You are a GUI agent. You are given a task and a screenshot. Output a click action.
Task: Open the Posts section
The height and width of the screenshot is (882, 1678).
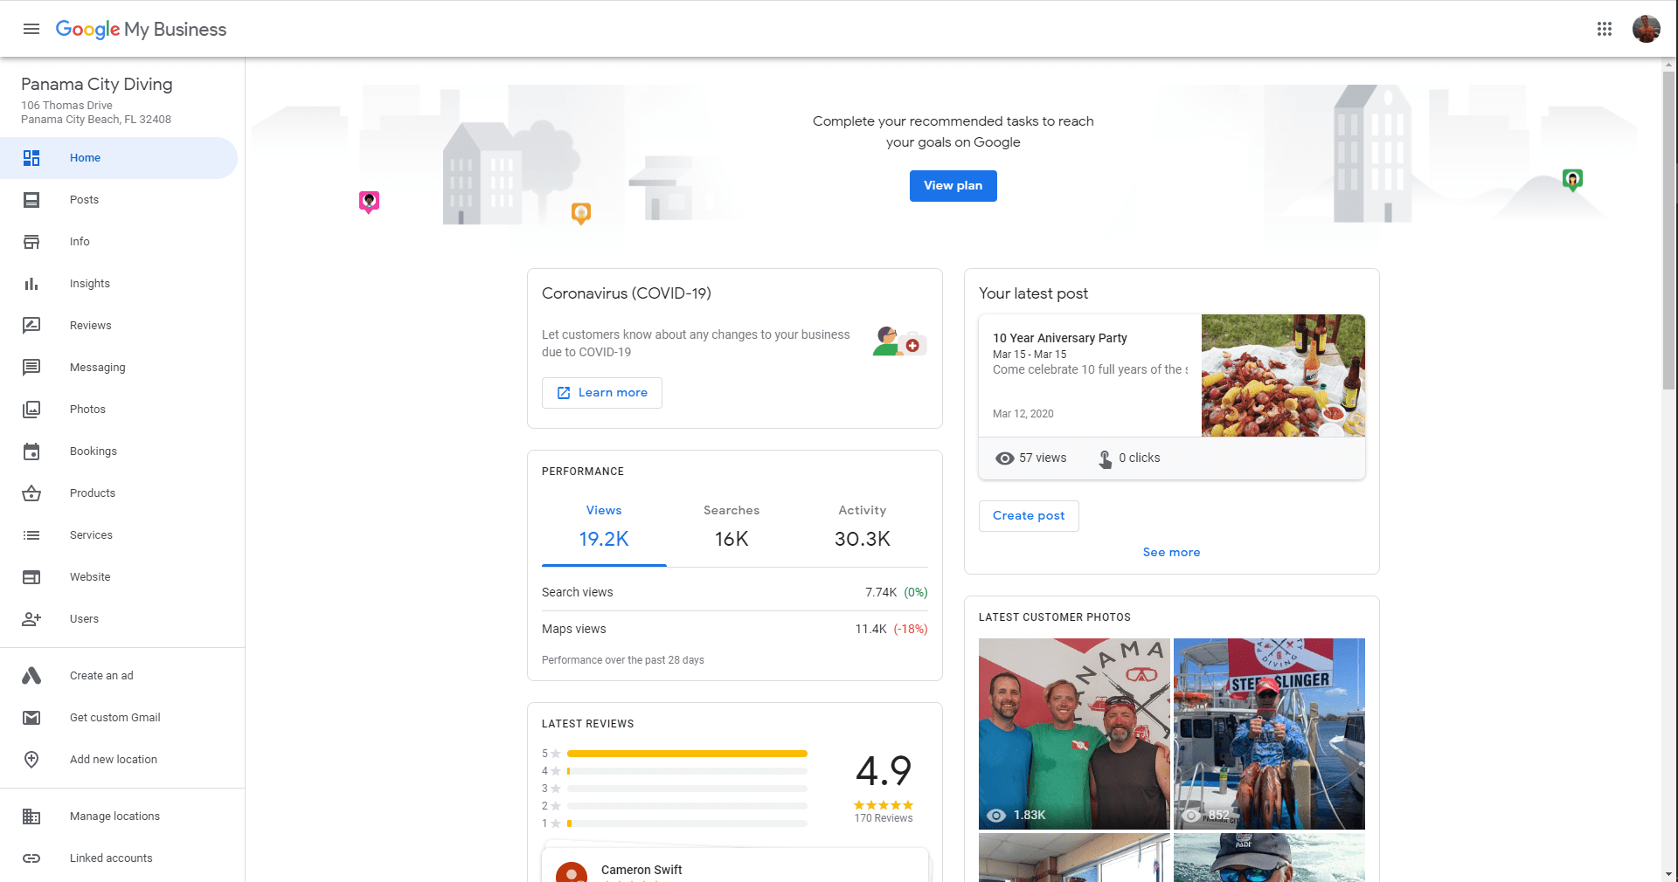(84, 199)
